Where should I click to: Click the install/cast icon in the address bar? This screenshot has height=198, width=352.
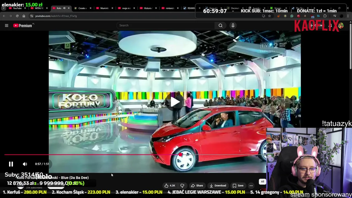coord(263,16)
